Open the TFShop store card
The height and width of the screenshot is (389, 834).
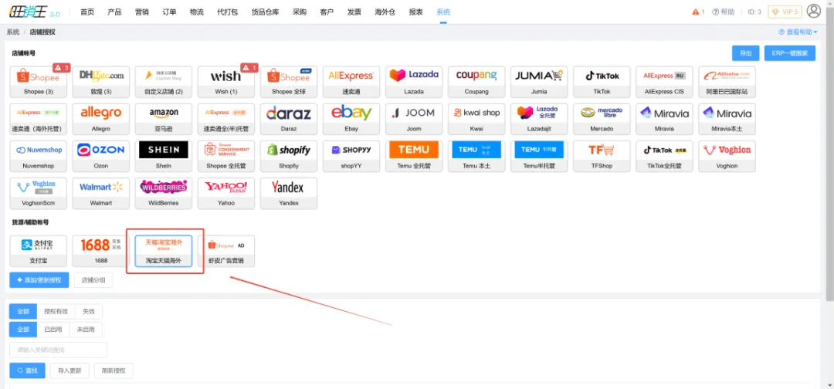click(602, 156)
